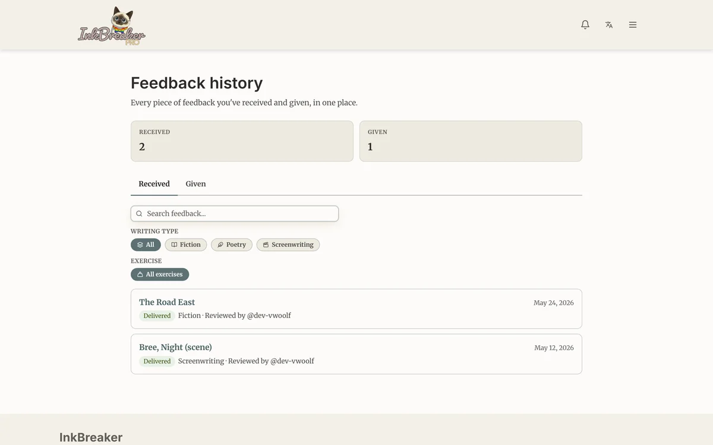Click the InkBreaker footer heading

click(x=91, y=437)
